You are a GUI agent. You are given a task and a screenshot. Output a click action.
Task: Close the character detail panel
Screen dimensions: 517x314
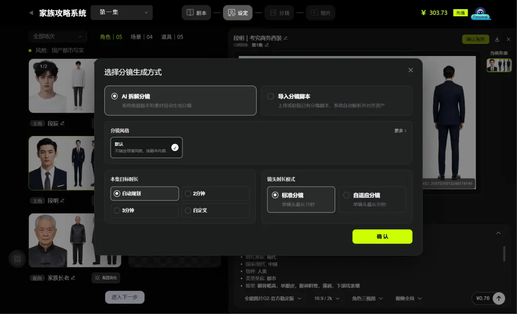(x=508, y=39)
